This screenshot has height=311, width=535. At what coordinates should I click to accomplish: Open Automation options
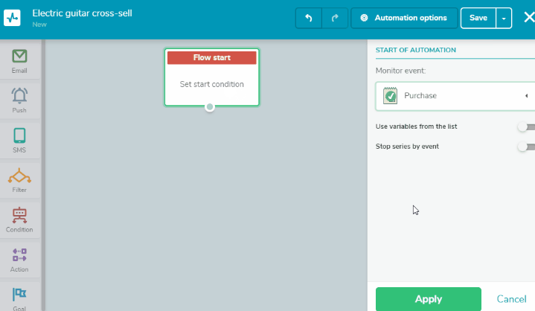pyautogui.click(x=404, y=18)
